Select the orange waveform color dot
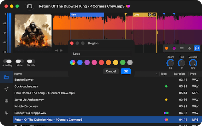 point(166,48)
